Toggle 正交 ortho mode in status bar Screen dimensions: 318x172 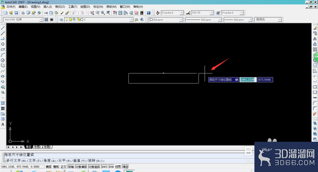[x=63, y=167]
